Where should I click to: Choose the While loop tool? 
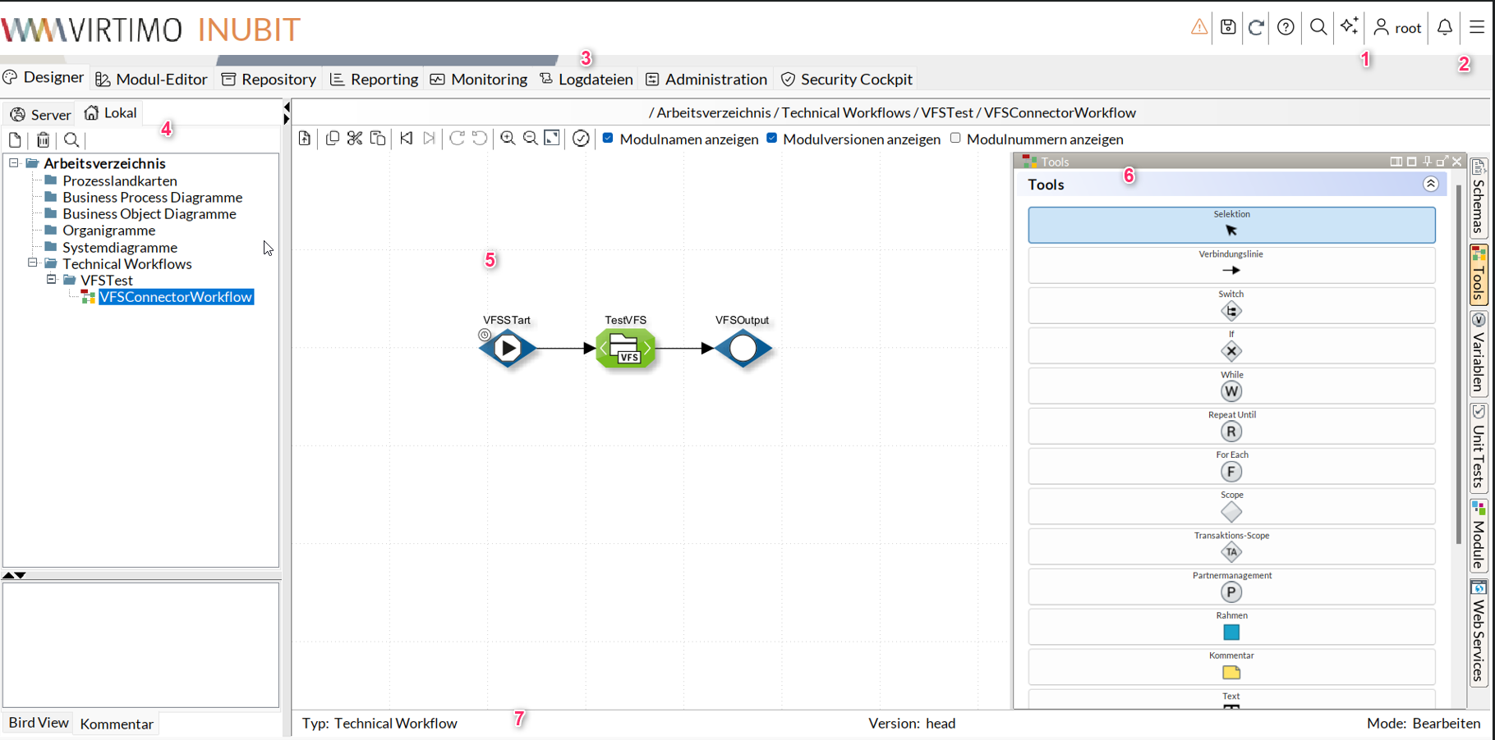[1230, 386]
